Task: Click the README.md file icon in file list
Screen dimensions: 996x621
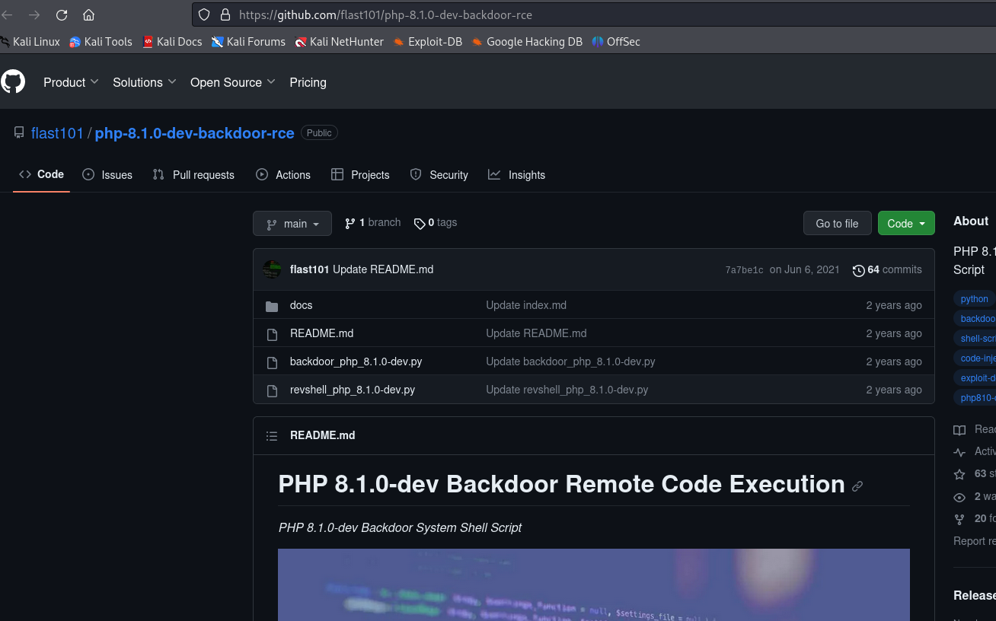Action: (272, 334)
